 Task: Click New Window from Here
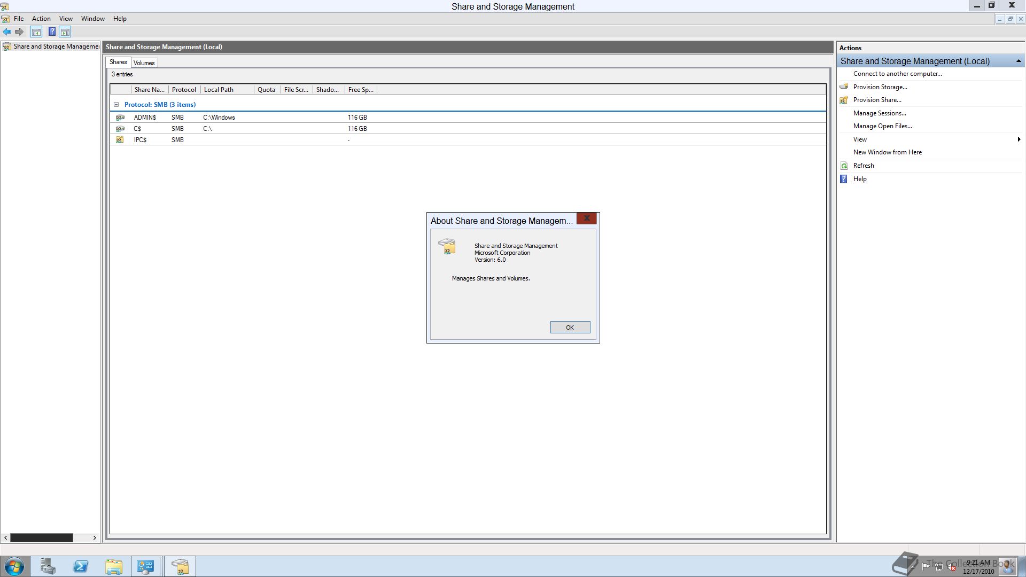[887, 152]
